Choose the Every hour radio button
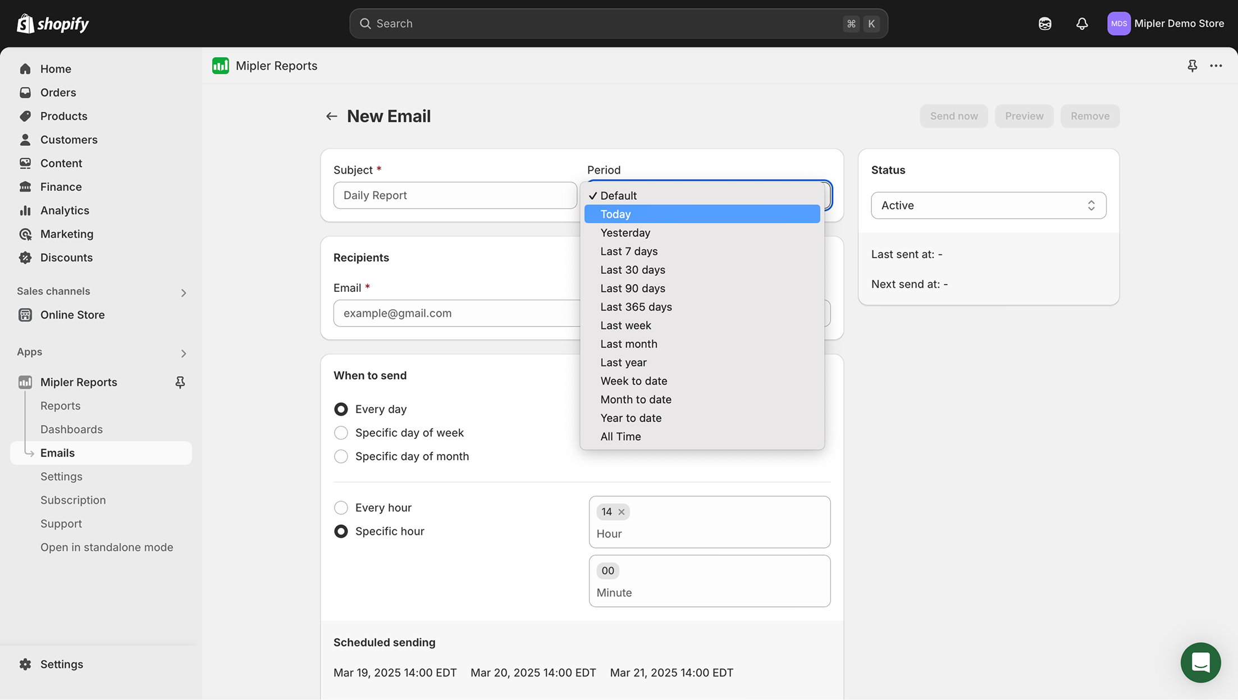The image size is (1238, 700). coord(341,508)
